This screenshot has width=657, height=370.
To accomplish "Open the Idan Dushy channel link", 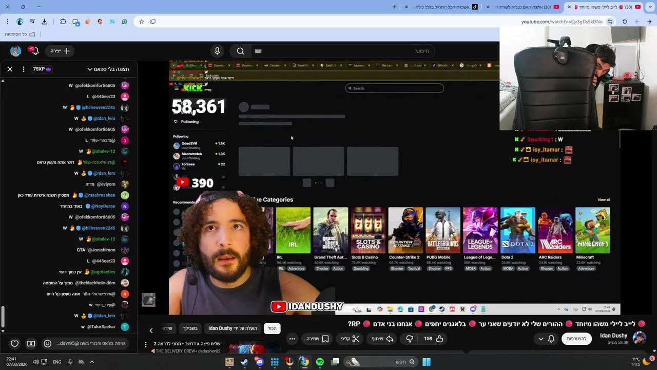I will (x=613, y=336).
